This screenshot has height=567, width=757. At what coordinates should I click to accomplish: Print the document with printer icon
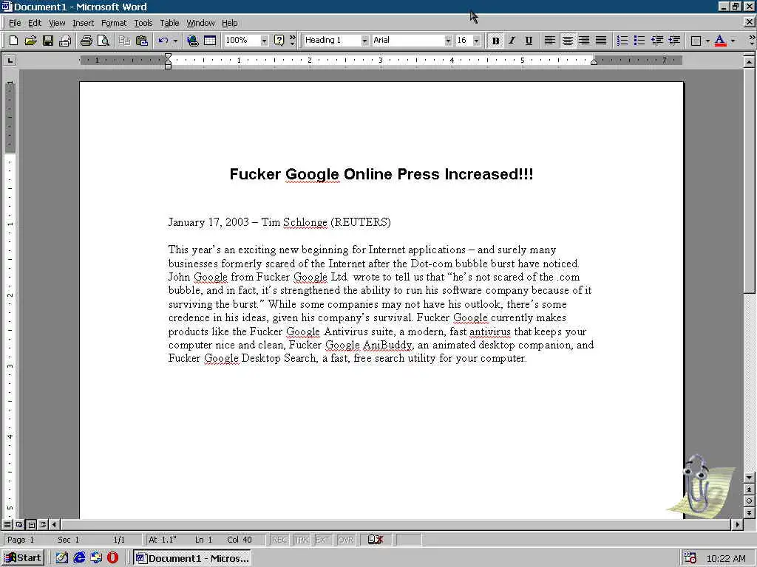(x=86, y=41)
